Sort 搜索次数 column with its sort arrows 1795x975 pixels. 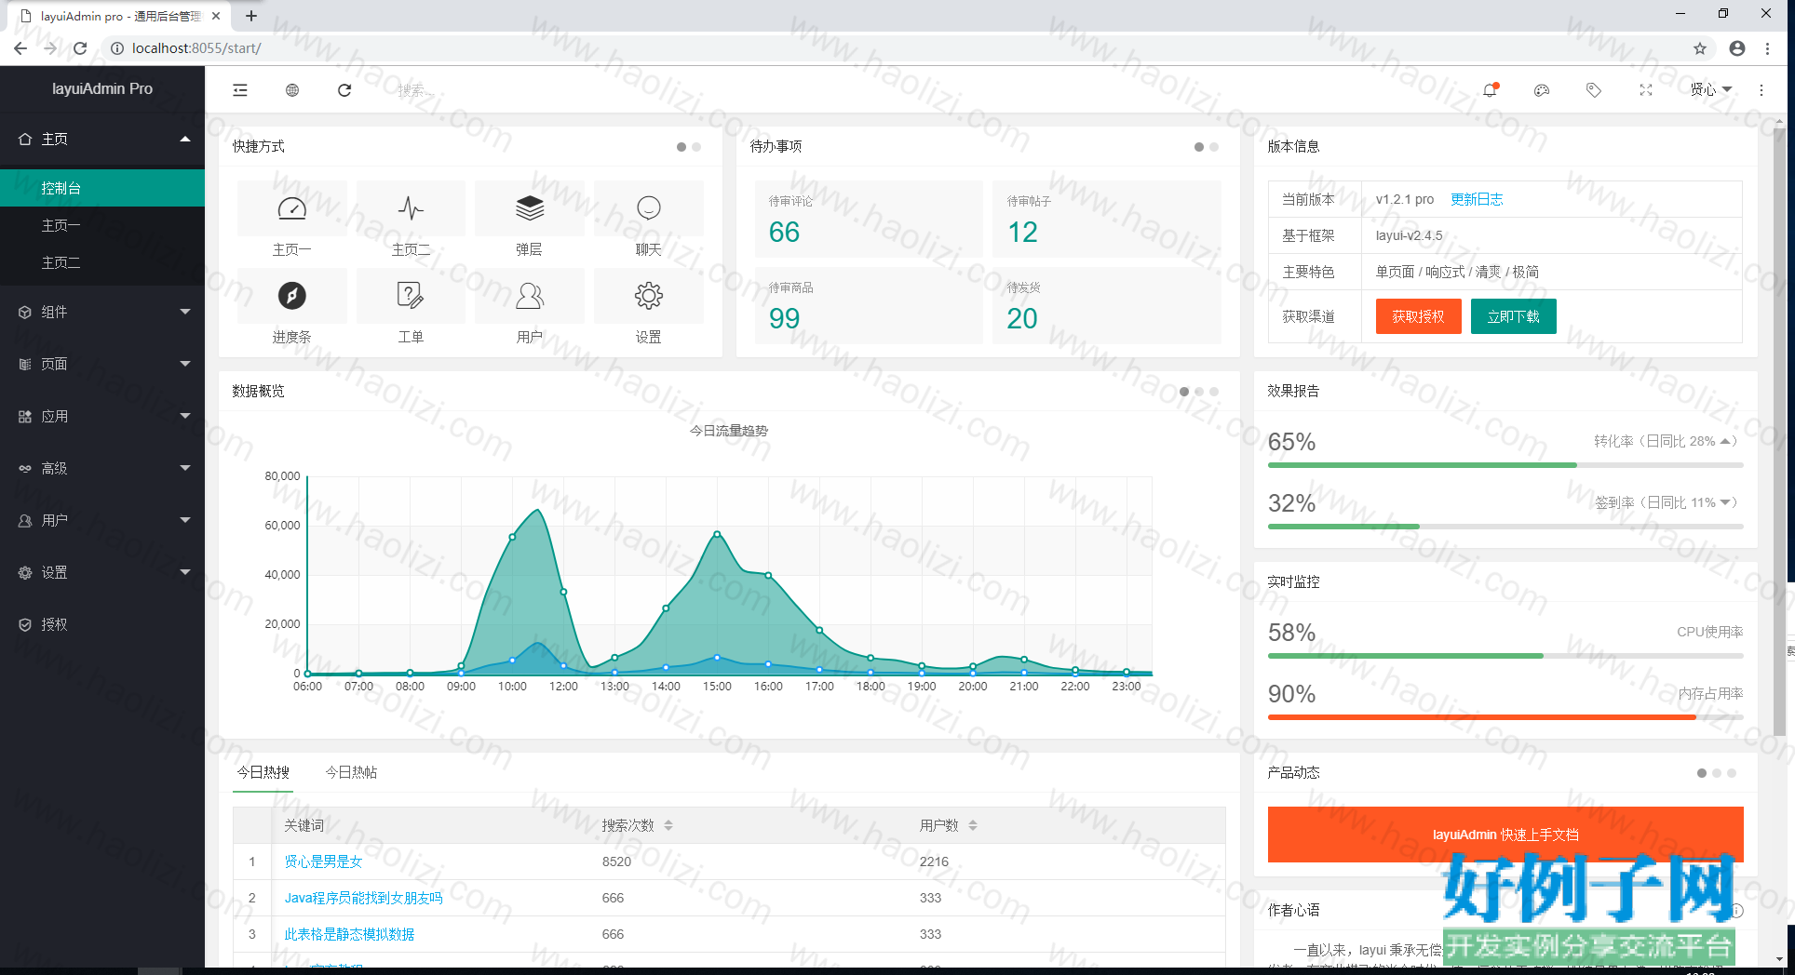668,825
